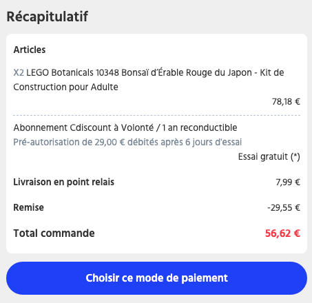Click the Remise label
312x303 pixels.
coord(28,207)
